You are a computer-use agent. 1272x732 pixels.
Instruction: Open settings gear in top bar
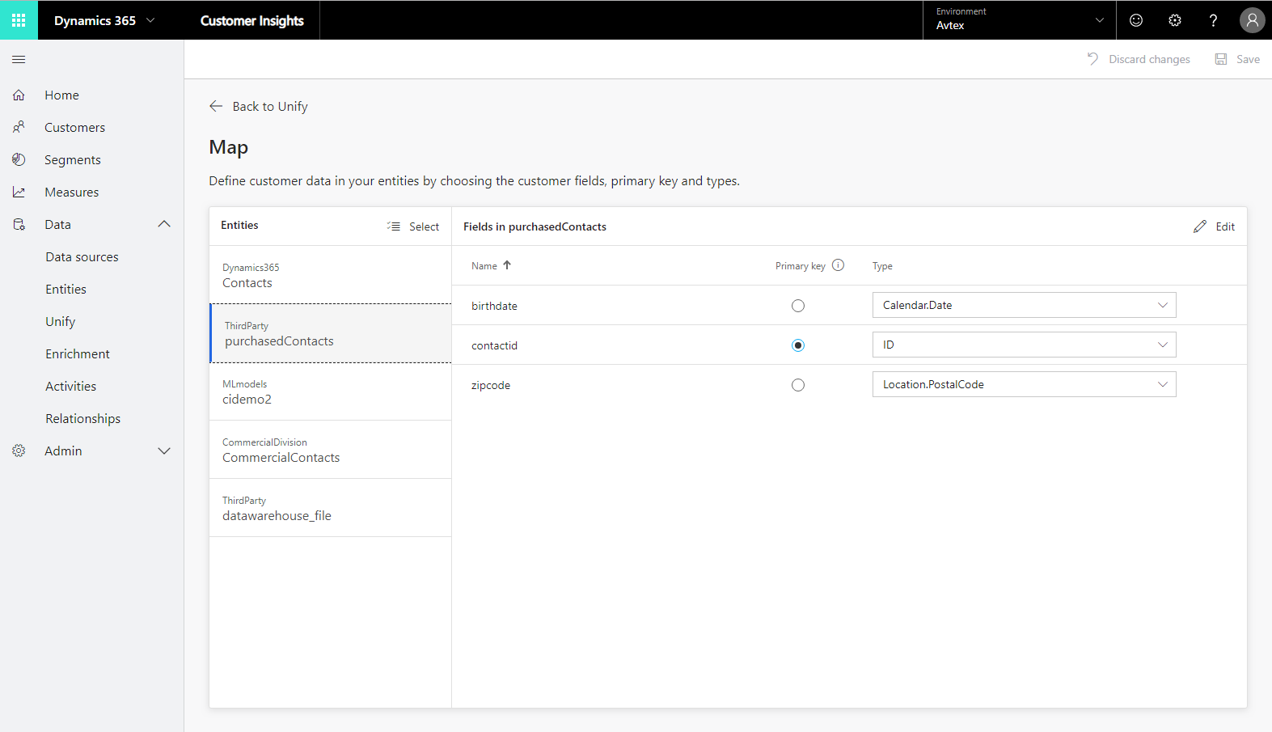point(1175,20)
